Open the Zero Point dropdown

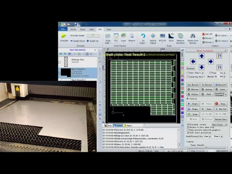[x=219, y=125]
